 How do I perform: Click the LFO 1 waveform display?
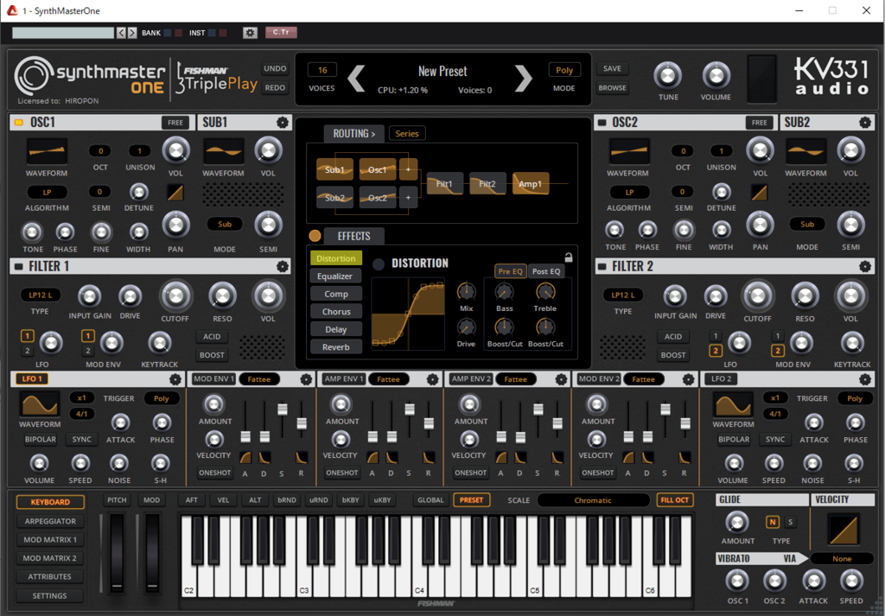click(x=40, y=404)
